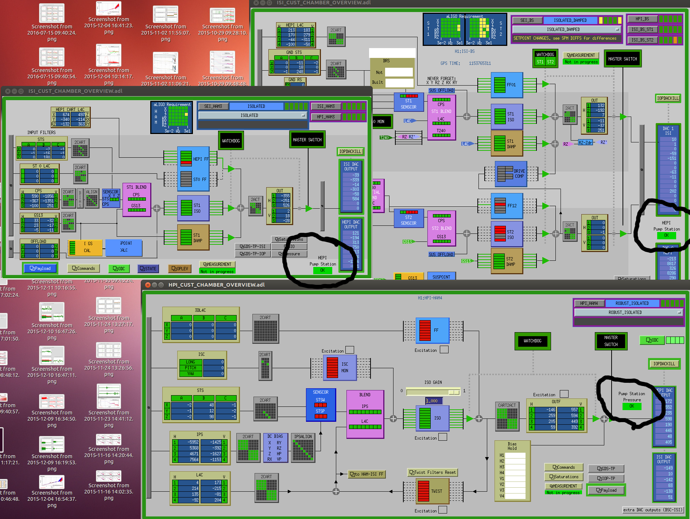The image size is (690, 519).
Task: Open the ISO filter block in HPI window
Action: (x=433, y=418)
